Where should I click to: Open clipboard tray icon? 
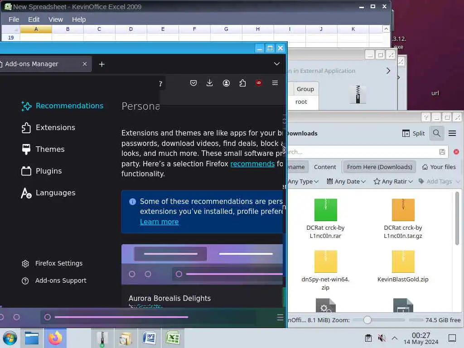tap(368, 338)
